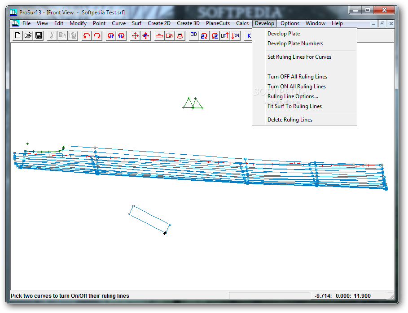
Task: Open the Window menu
Action: coord(316,23)
